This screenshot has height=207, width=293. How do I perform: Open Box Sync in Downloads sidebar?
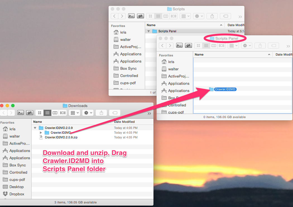pyautogui.click(x=18, y=165)
